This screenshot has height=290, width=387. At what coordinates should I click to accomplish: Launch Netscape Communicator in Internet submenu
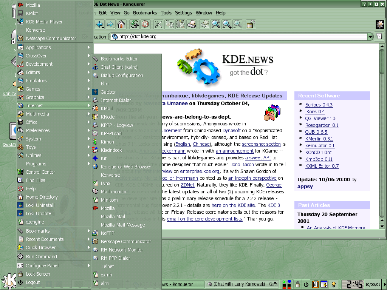(x=126, y=241)
